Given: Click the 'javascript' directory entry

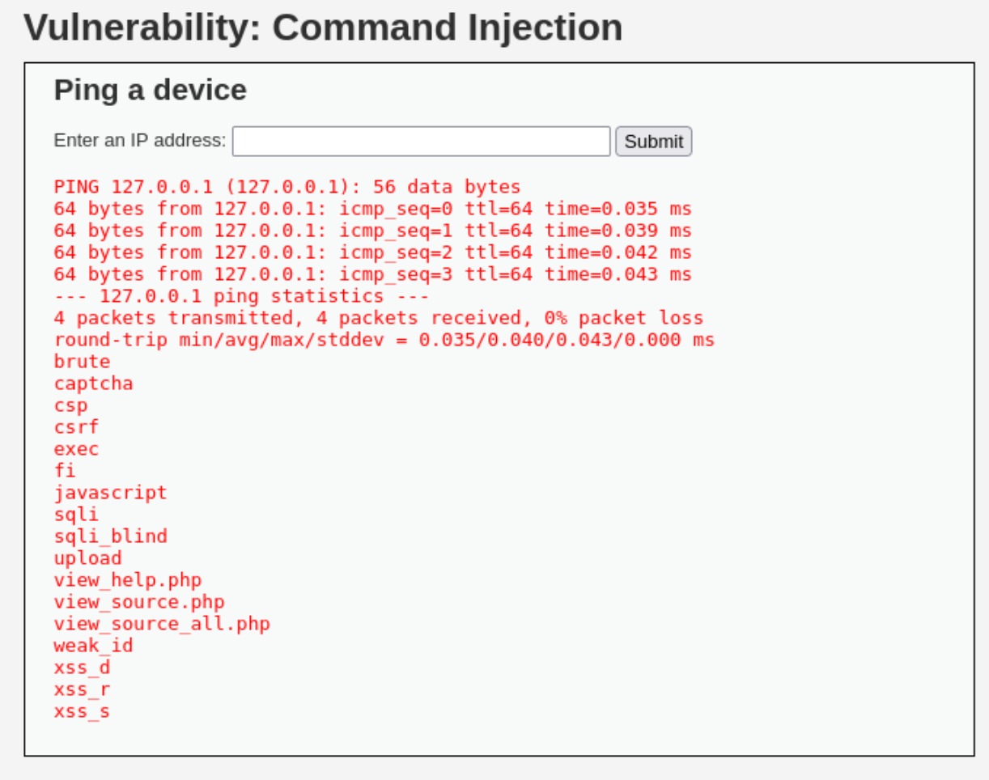Looking at the screenshot, I should 110,493.
